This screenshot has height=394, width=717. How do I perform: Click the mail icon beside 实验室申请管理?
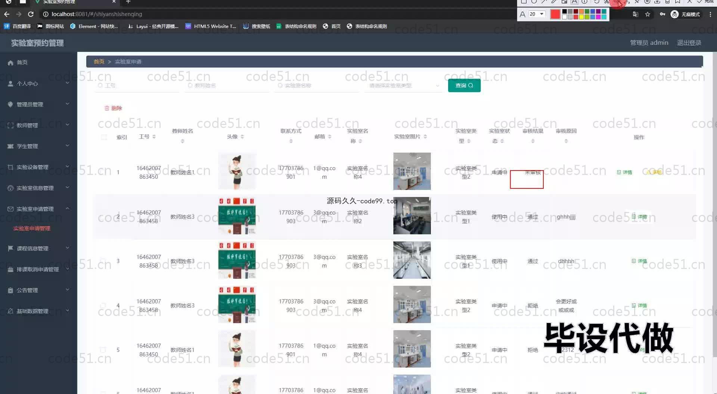tap(10, 209)
